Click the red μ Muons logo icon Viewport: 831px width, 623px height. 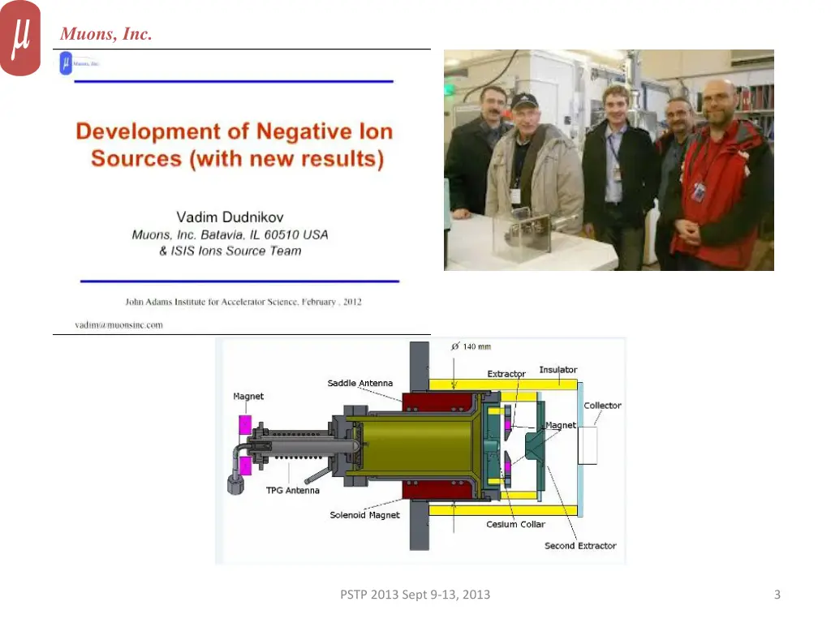pyautogui.click(x=20, y=38)
